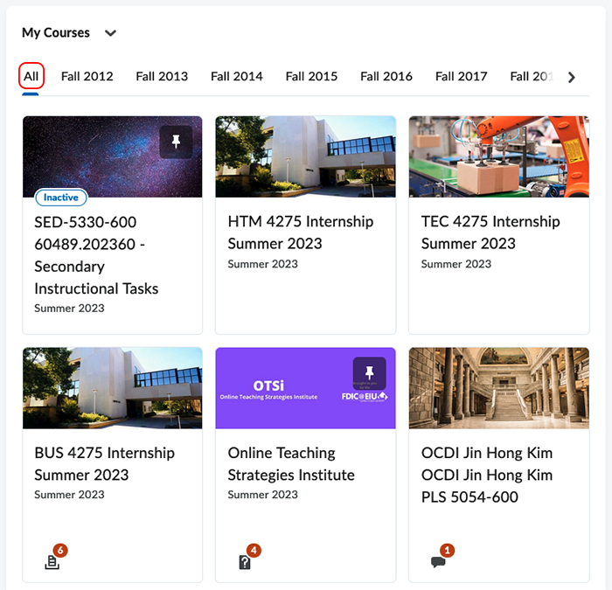
Task: Open quizzes icon on Online Teaching Strategies Institute
Action: tap(246, 562)
